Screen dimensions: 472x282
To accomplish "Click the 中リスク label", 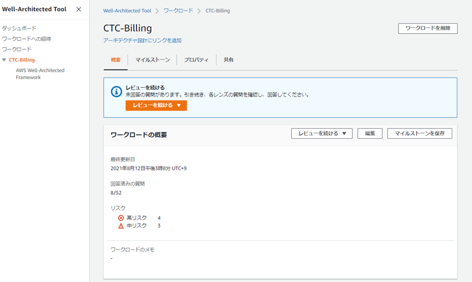I will [137, 226].
